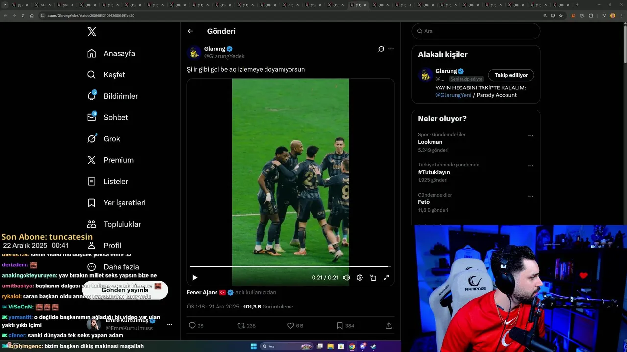The height and width of the screenshot is (352, 627).
Task: Open Yer İşaretleri bookmarks page
Action: (116, 203)
